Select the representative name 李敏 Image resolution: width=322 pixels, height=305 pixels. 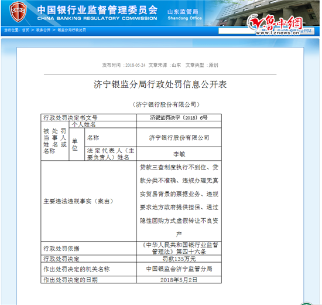point(179,154)
